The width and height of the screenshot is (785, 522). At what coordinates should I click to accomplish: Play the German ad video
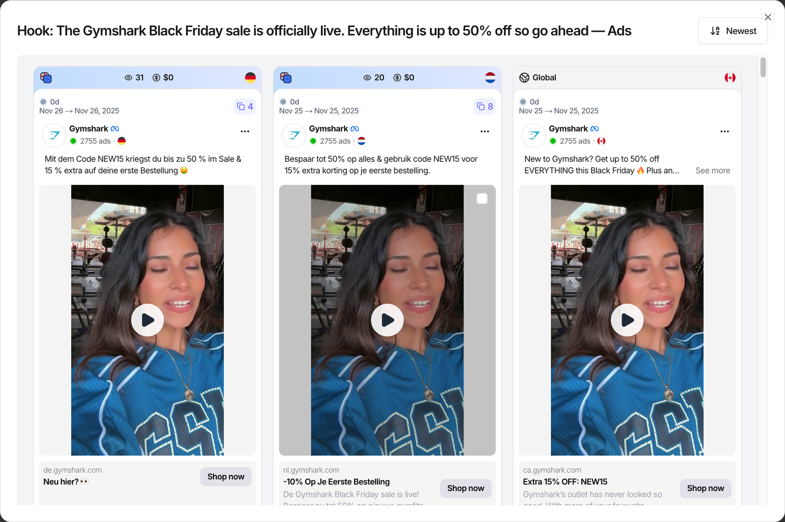147,320
